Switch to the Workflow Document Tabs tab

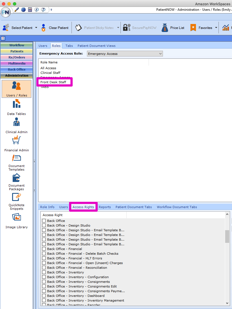177,207
